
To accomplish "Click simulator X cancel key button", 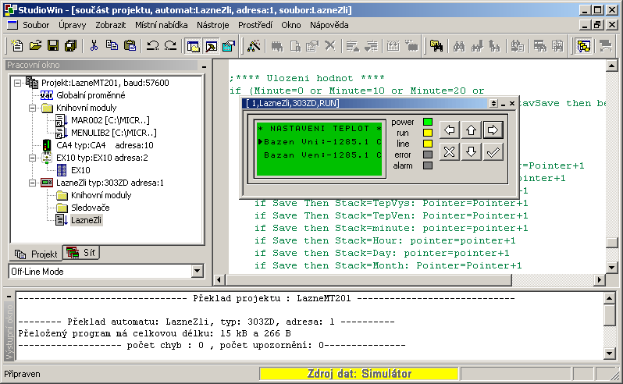I will [x=450, y=151].
